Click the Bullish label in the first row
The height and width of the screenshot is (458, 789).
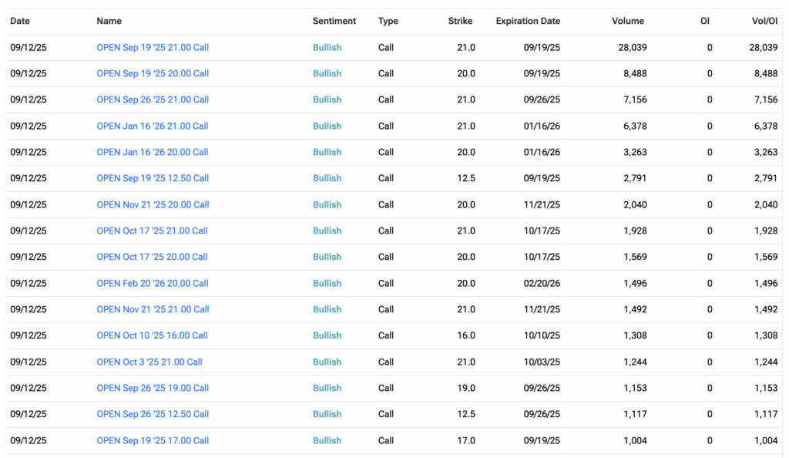tap(327, 47)
